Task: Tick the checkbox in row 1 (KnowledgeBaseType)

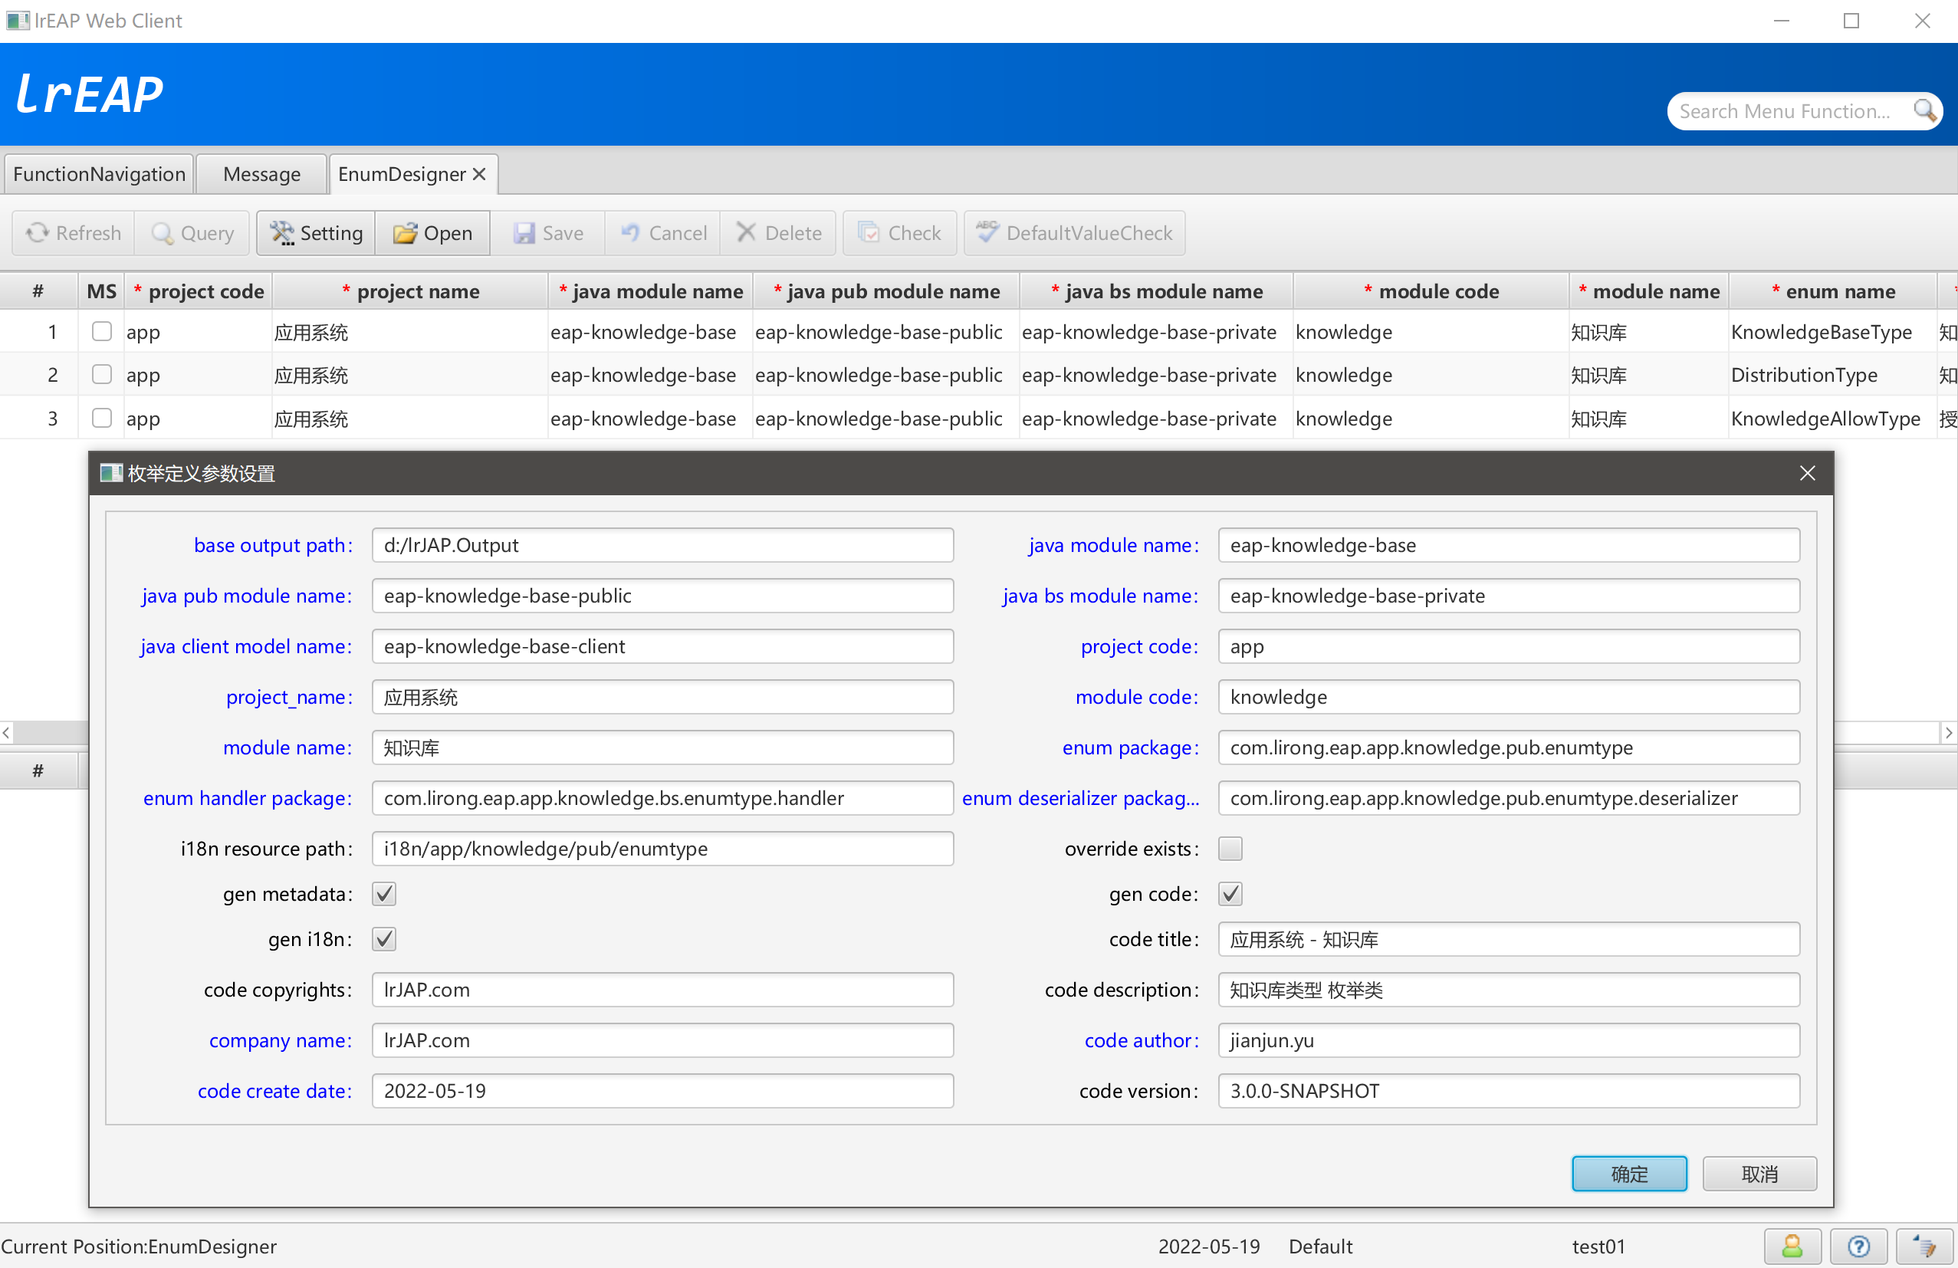Action: tap(102, 332)
